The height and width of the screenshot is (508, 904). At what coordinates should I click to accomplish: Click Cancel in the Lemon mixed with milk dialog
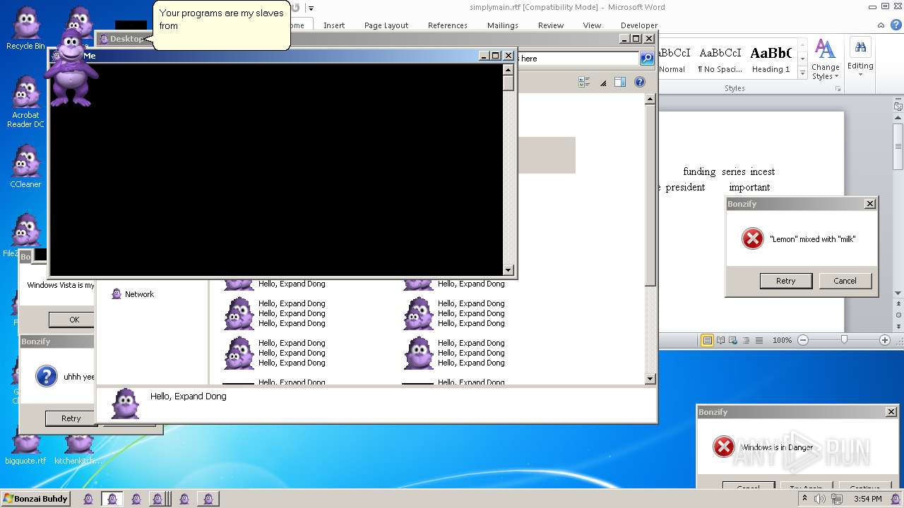[845, 281]
